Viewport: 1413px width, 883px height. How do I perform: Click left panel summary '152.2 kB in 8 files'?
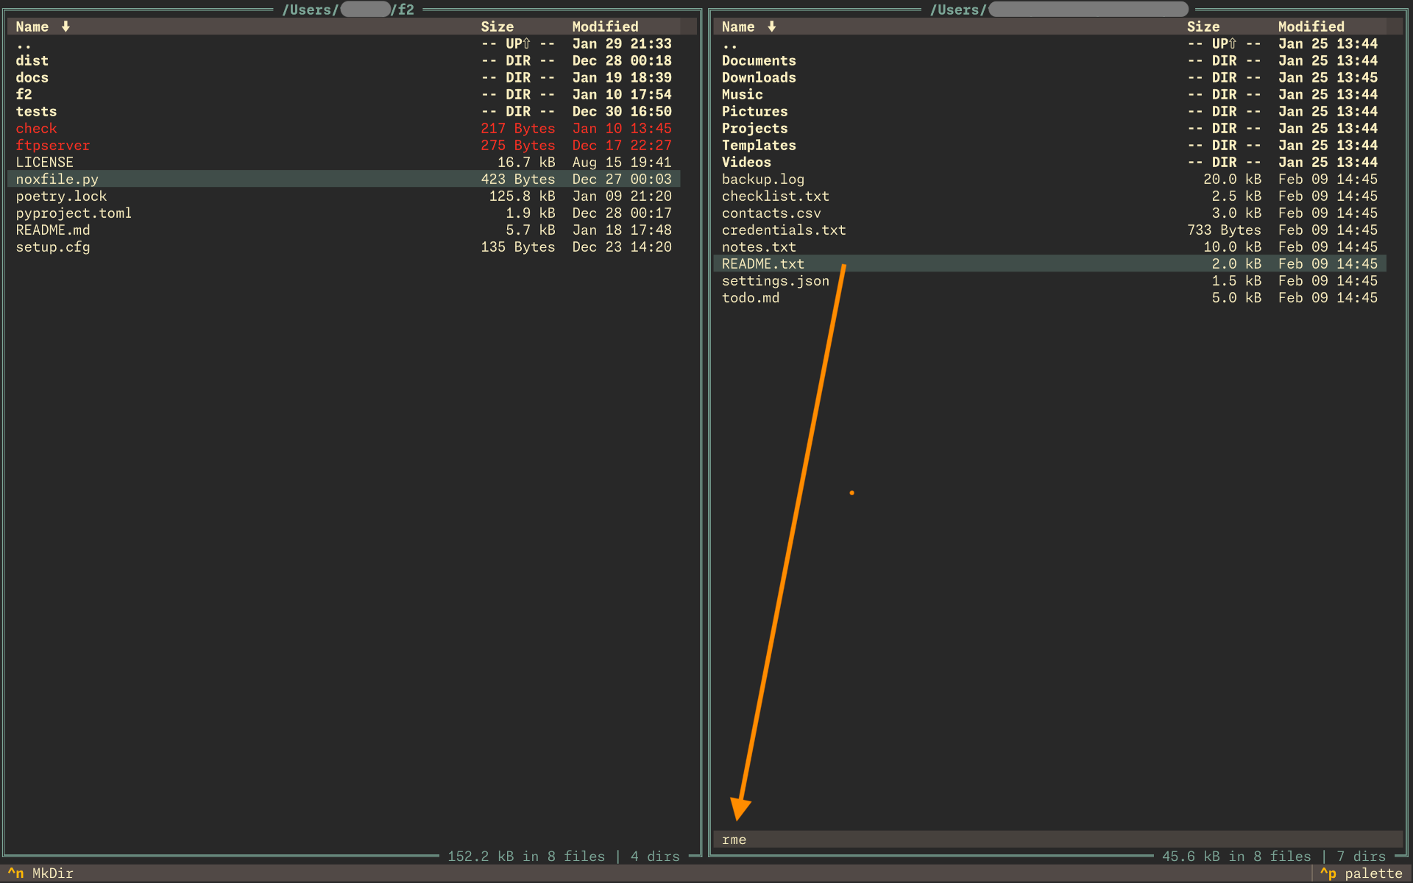(526, 857)
